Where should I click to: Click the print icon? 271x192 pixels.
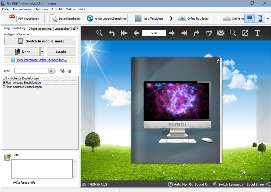tap(209, 33)
